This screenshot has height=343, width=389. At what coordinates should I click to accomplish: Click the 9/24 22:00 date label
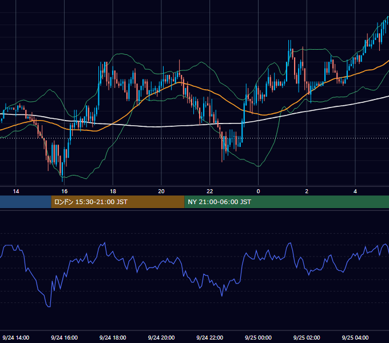point(210,337)
